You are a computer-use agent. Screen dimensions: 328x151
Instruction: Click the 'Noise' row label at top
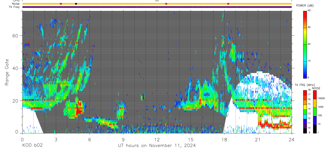pos(15,4)
